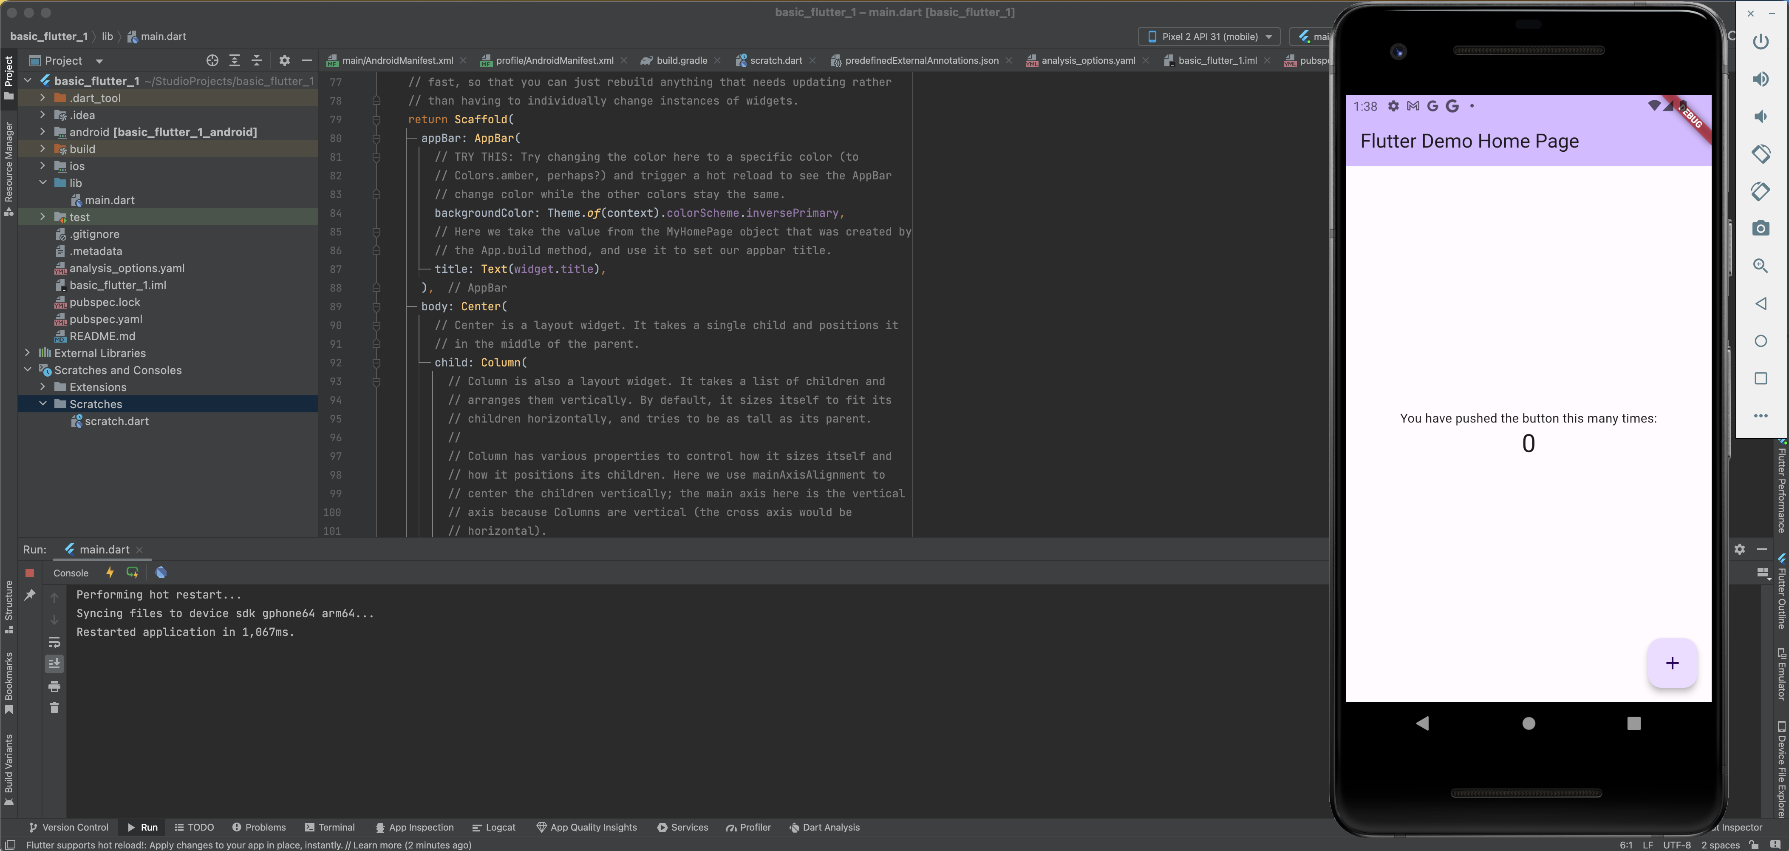Stop the running app with red square
1789x851 pixels.
(x=30, y=573)
